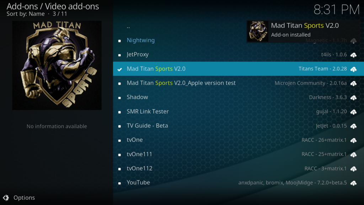Open the Options side menu label

click(x=24, y=198)
